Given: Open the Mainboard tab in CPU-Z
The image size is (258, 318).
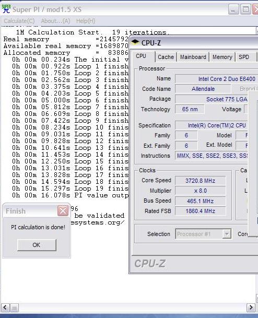Looking at the screenshot, I should [x=193, y=57].
